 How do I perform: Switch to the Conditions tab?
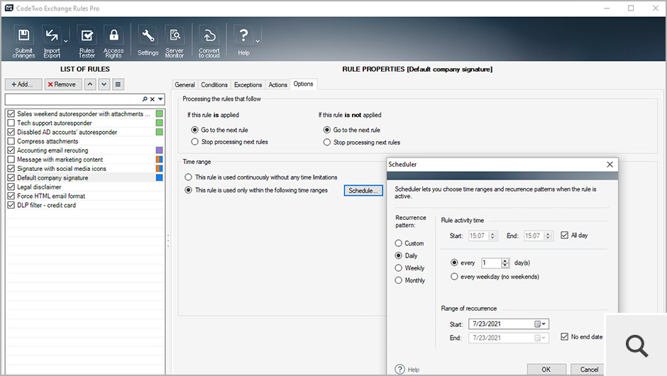point(214,84)
